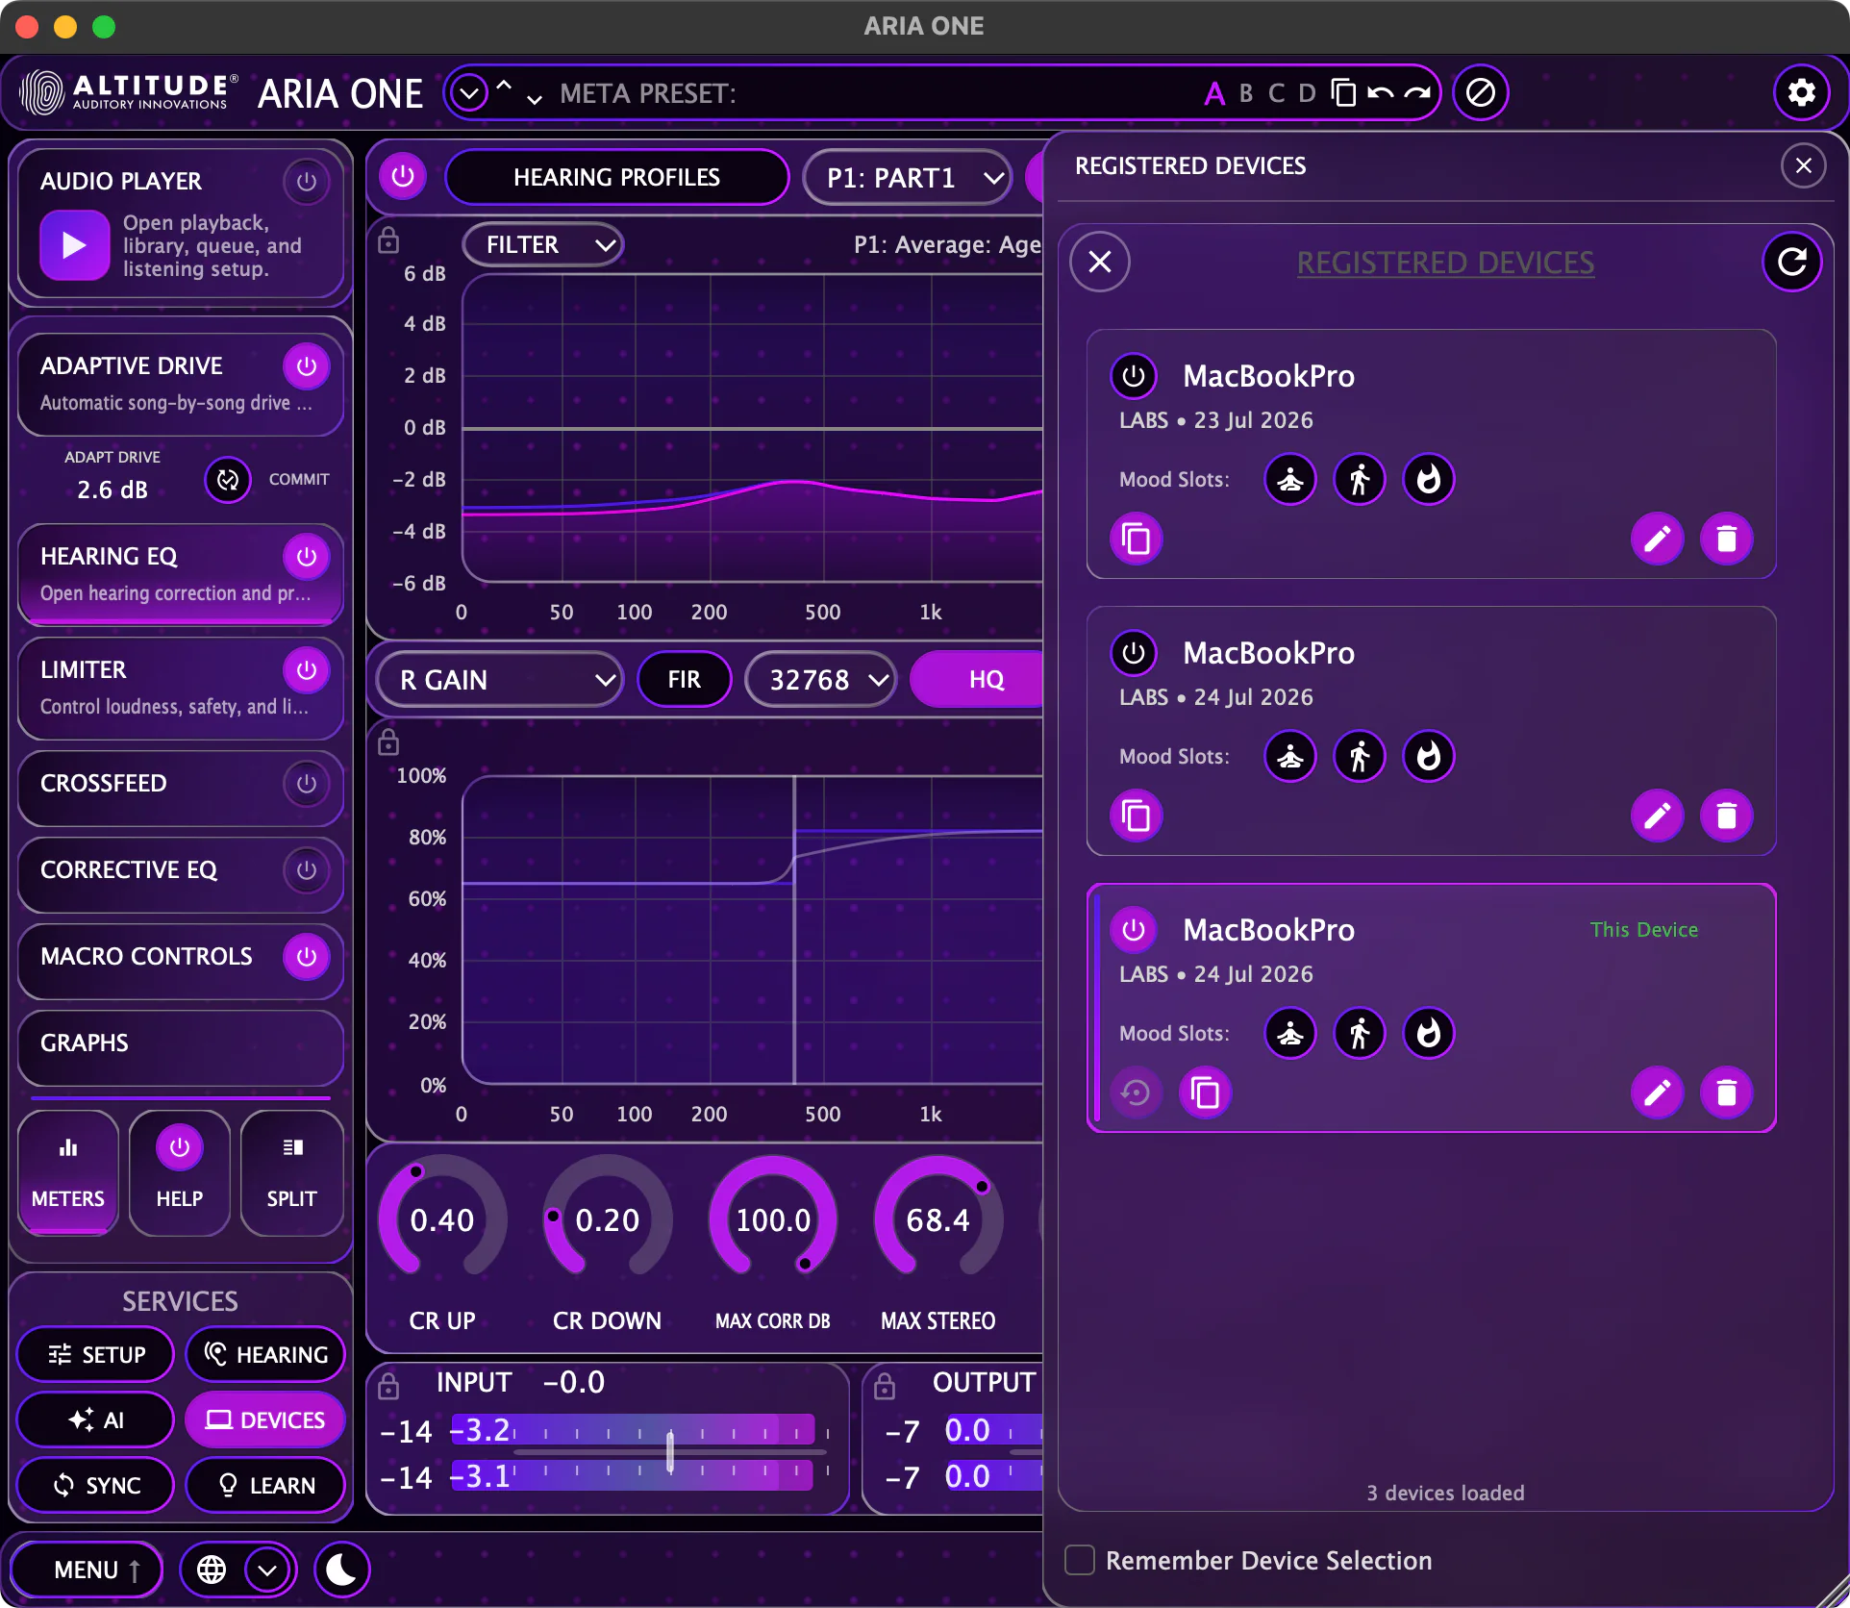This screenshot has width=1850, height=1608.
Task: Select preset slot B
Action: [1245, 93]
